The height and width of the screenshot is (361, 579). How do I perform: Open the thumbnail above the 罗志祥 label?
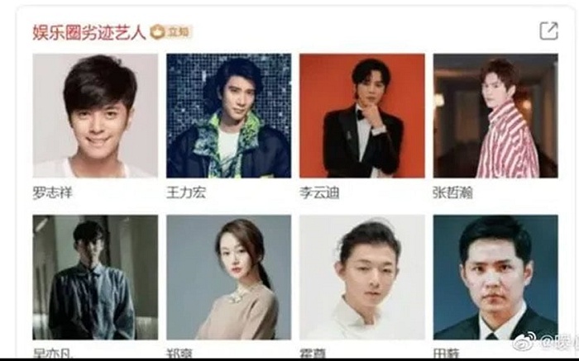coord(95,116)
